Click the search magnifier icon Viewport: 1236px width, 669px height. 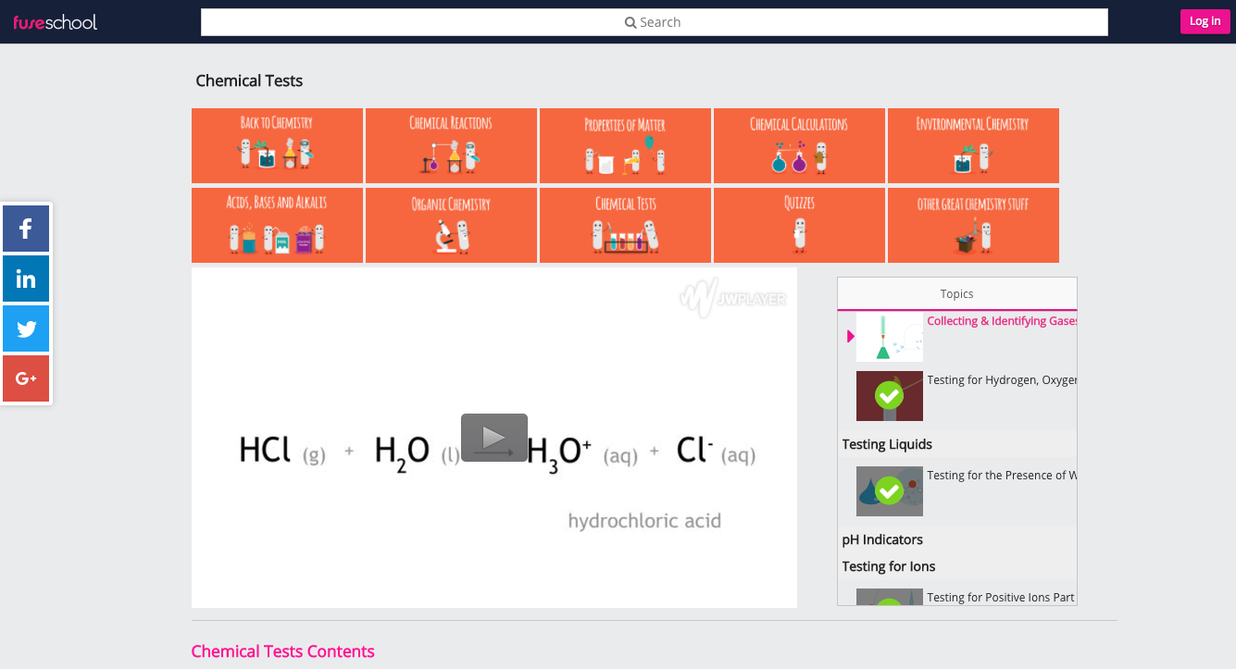coord(631,21)
